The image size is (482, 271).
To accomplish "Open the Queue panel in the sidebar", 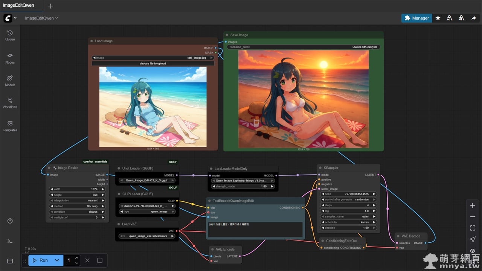I will pos(10,36).
